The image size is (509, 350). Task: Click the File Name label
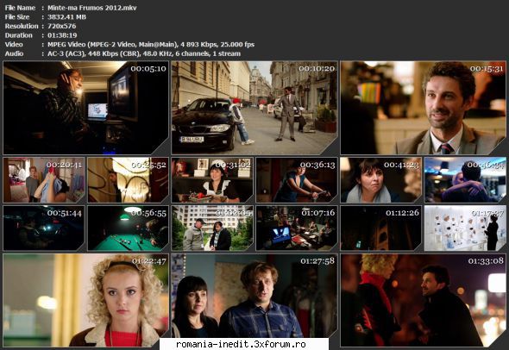click(x=20, y=8)
